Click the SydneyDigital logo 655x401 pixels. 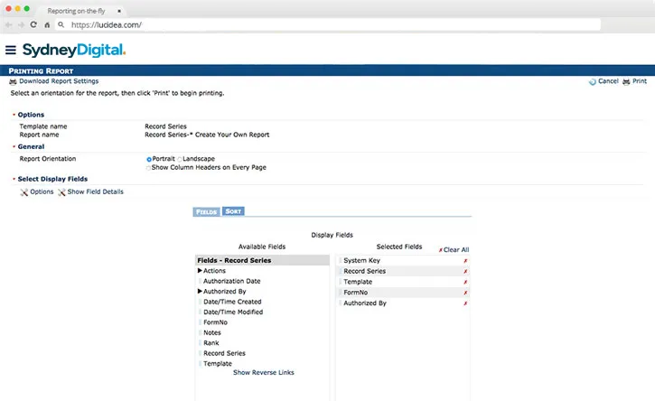coord(74,51)
